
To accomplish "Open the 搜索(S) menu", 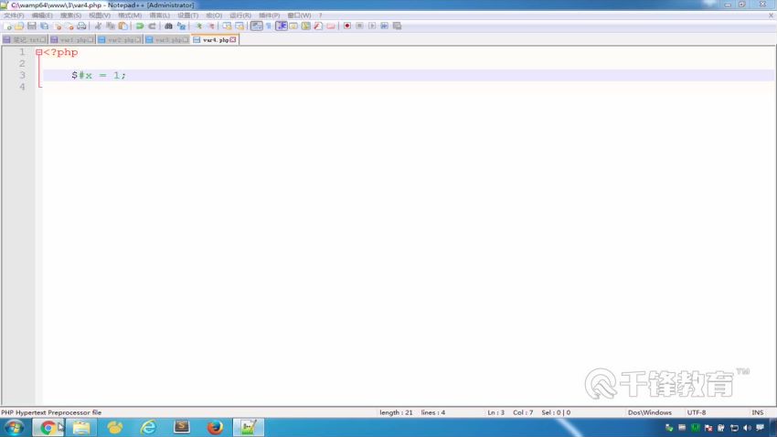I will click(71, 16).
